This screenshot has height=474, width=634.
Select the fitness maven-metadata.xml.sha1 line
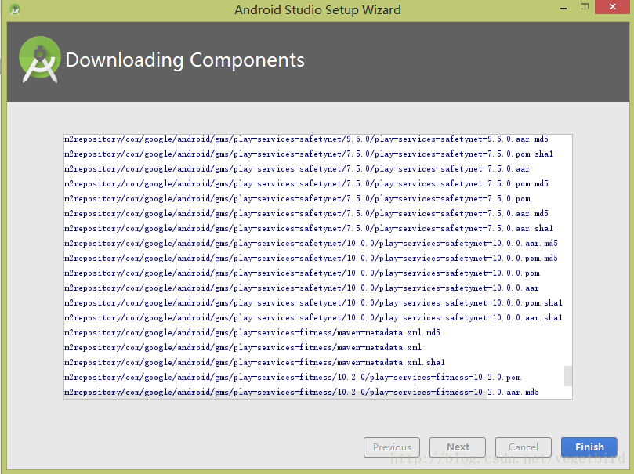coord(255,363)
